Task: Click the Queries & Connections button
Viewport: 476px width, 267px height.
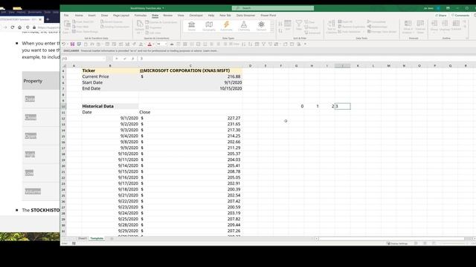Action: (161, 22)
